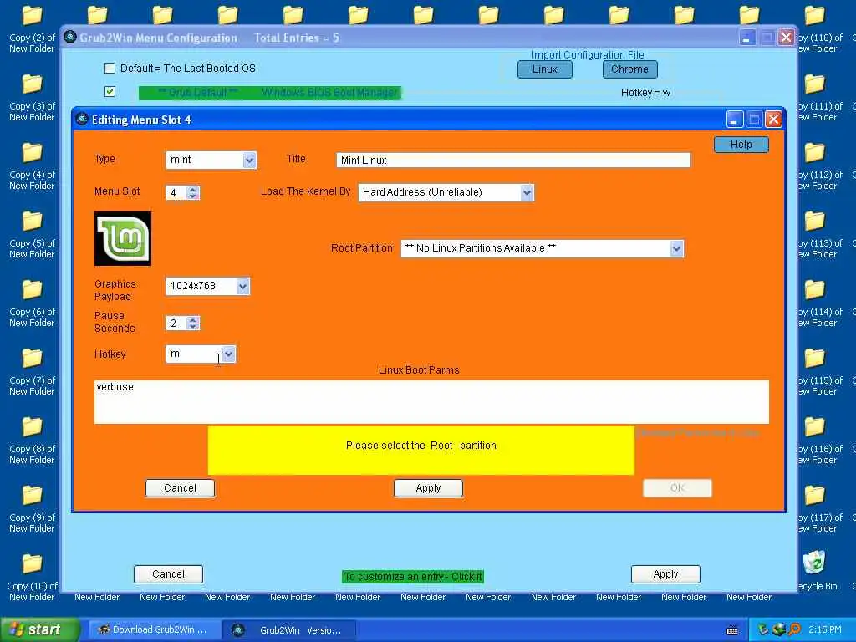Select the Copy (4) of New Folder desktop icon
The width and height of the screenshot is (856, 642).
32,167
